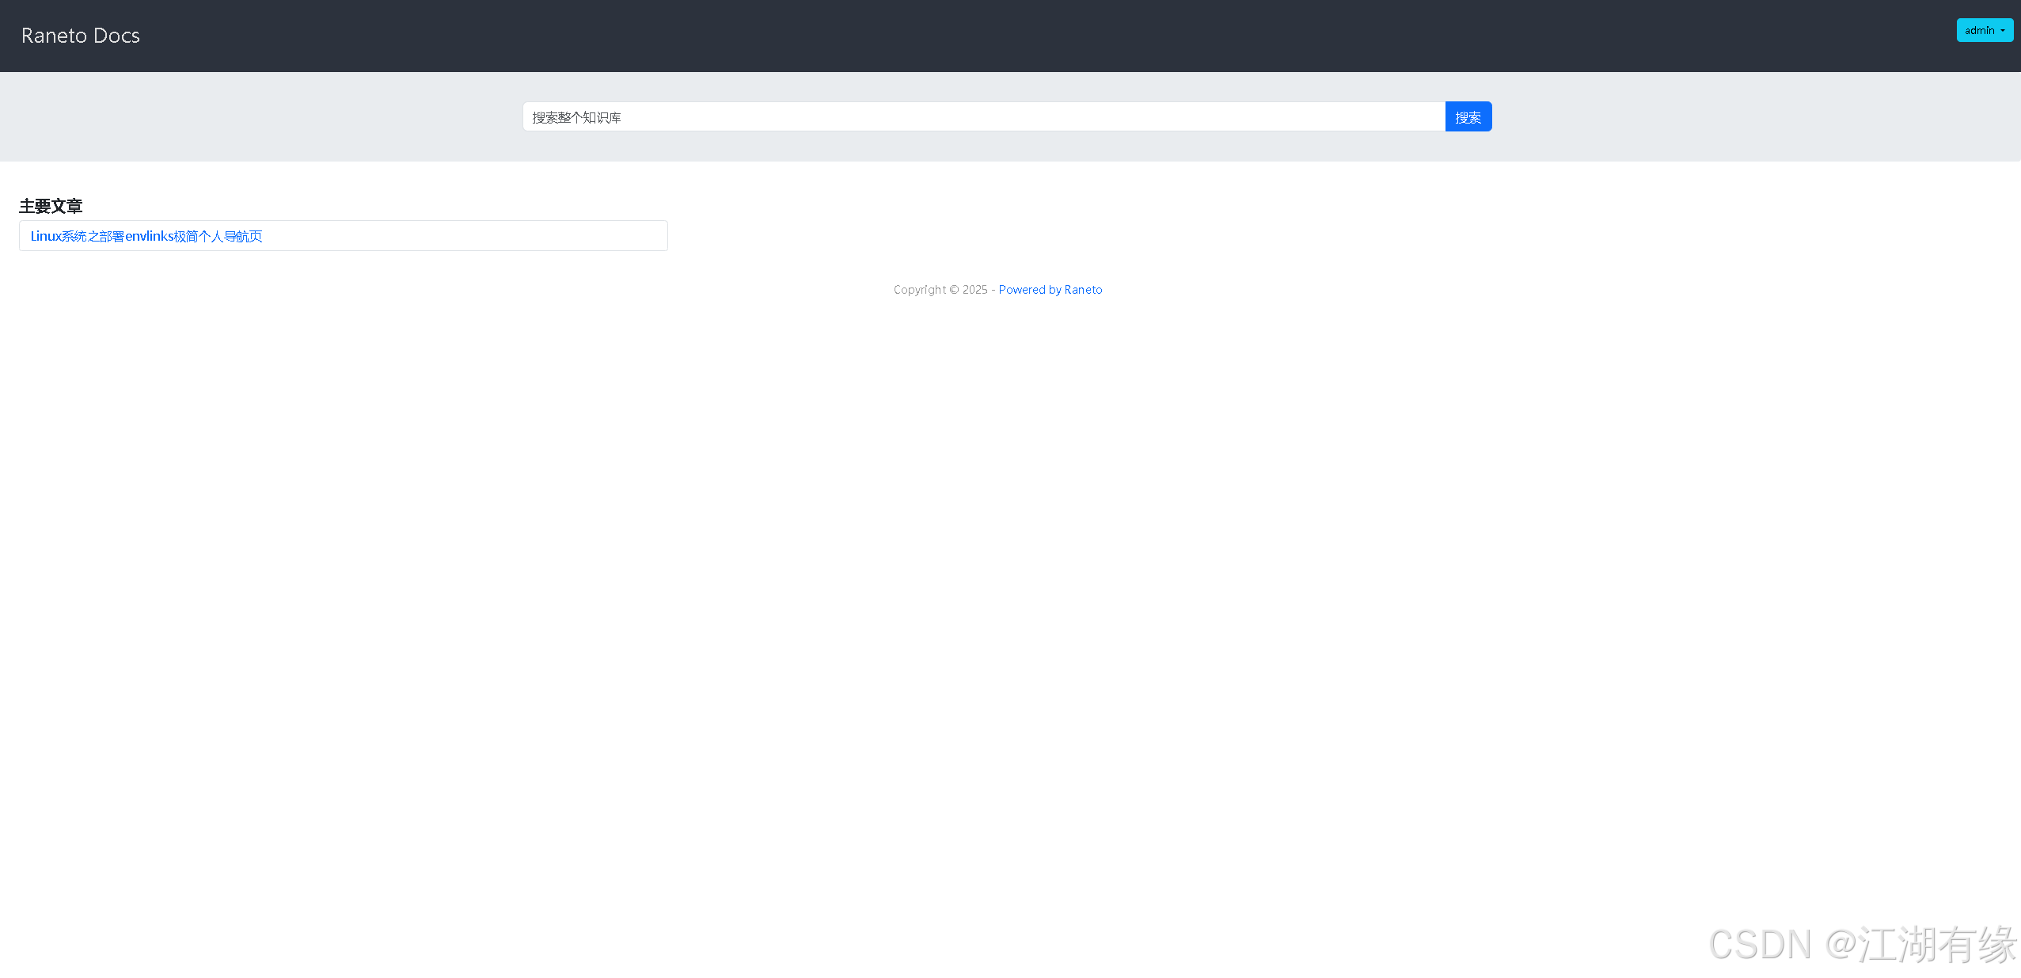Image resolution: width=2021 pixels, height=978 pixels.
Task: Click the empty middle of the dark navbar
Action: pyautogui.click(x=1010, y=36)
